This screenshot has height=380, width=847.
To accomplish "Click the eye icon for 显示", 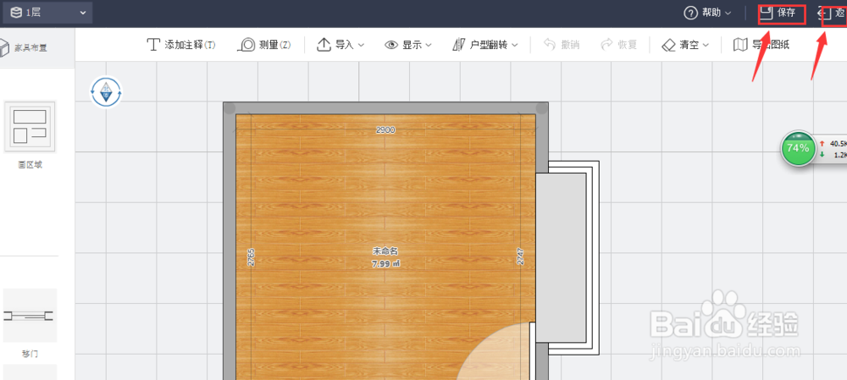I will click(x=391, y=45).
